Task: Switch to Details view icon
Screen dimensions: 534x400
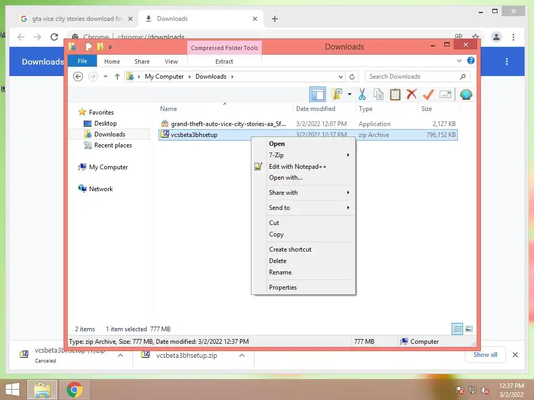Action: pos(457,329)
